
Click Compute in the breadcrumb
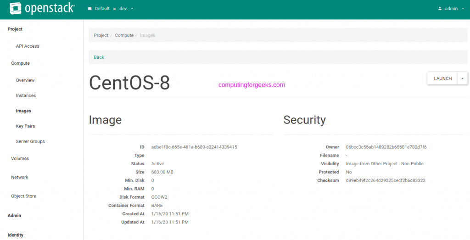coord(124,35)
